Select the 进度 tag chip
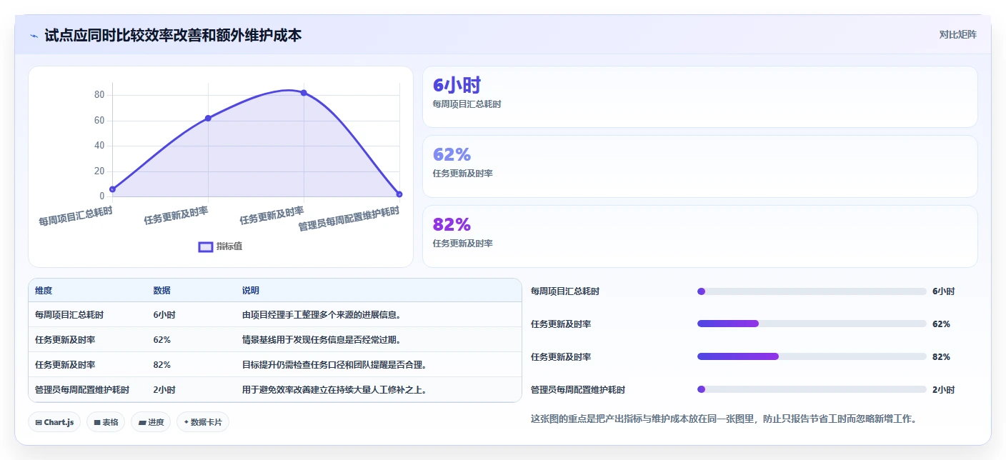The width and height of the screenshot is (1006, 460). [x=151, y=422]
